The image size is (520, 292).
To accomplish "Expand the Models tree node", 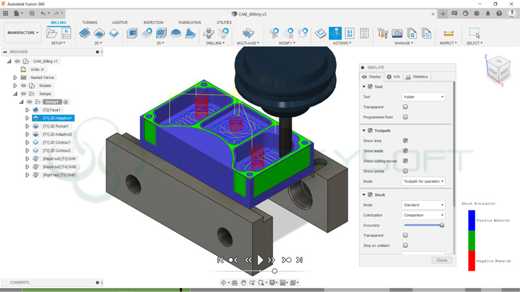I will [x=15, y=86].
